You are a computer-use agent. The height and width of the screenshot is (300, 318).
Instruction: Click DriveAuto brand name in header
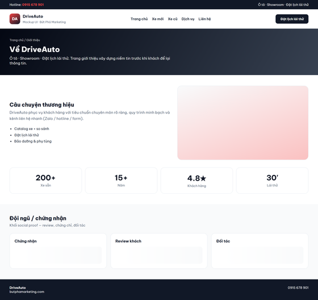pyautogui.click(x=33, y=16)
